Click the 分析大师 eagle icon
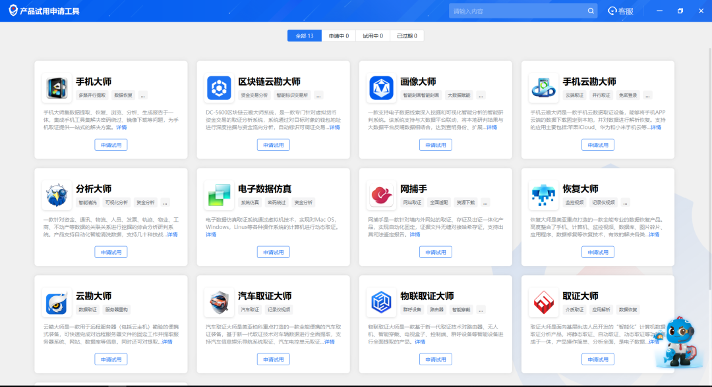This screenshot has height=387, width=712. click(x=57, y=195)
